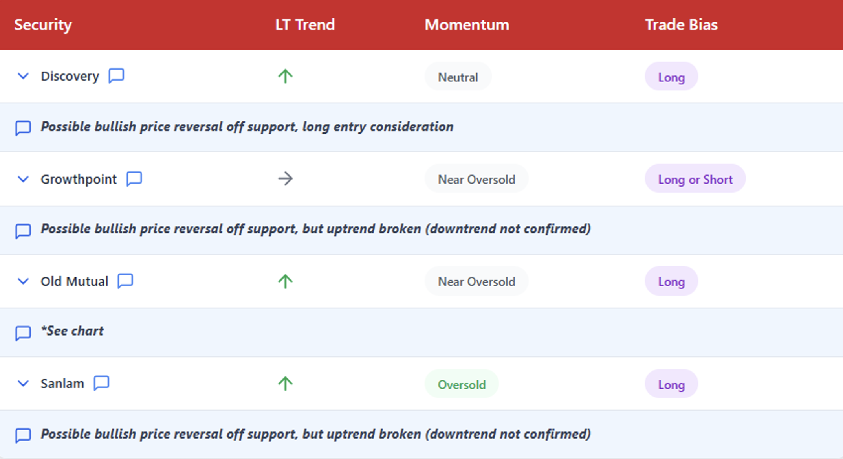Viewport: 843px width, 459px height.
Task: Click Discovery's green up-trend arrow
Action: point(285,76)
